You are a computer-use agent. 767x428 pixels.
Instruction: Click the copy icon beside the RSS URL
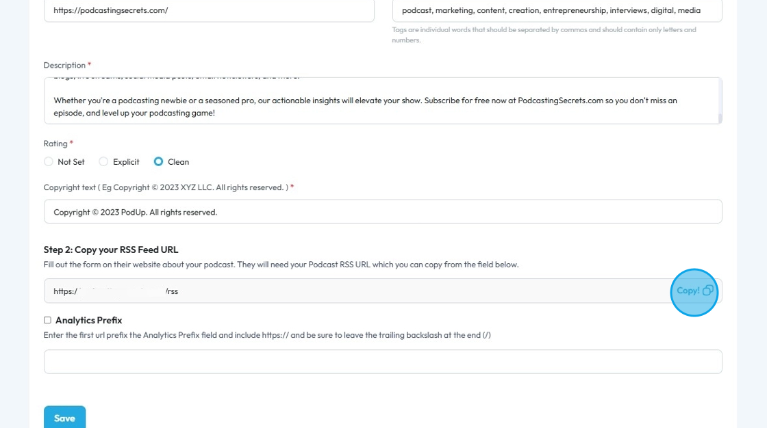point(707,291)
